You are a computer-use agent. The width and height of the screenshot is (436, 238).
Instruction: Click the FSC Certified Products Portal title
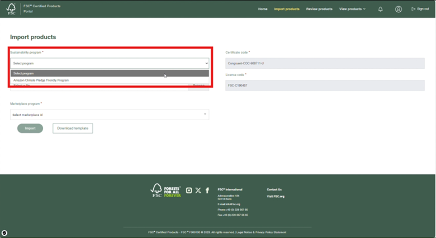click(42, 8)
